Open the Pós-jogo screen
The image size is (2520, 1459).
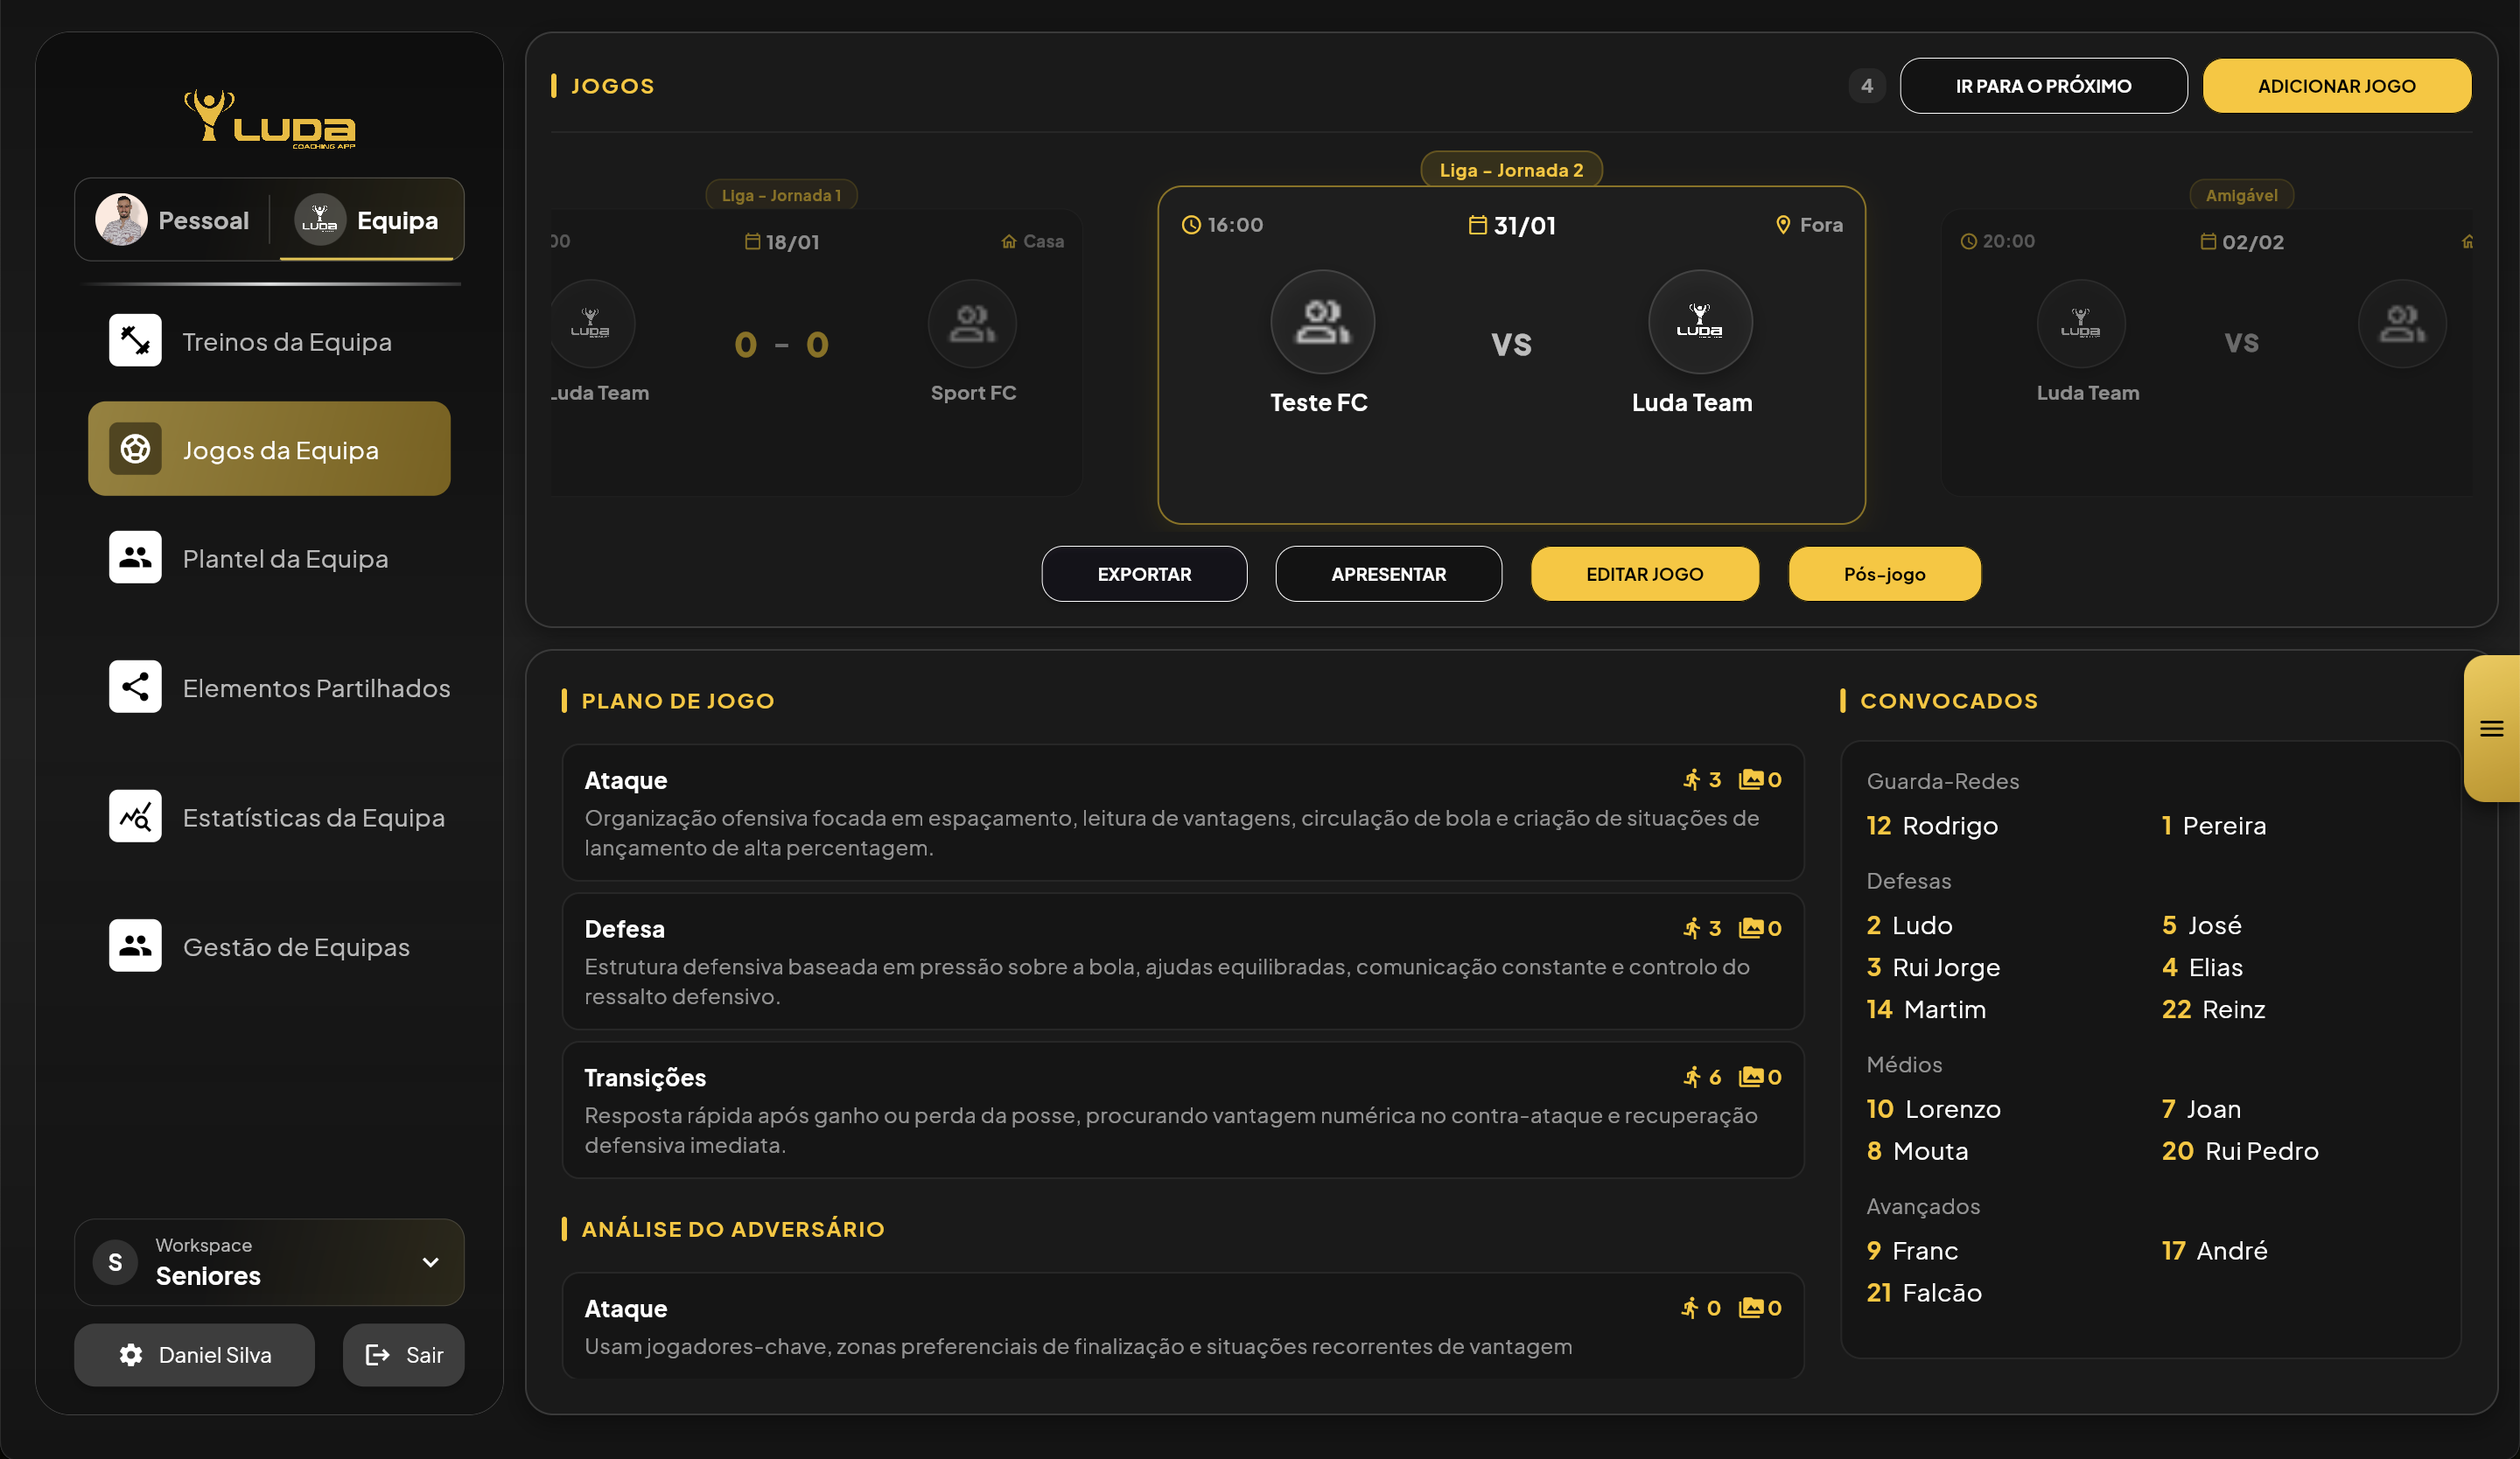(1884, 574)
